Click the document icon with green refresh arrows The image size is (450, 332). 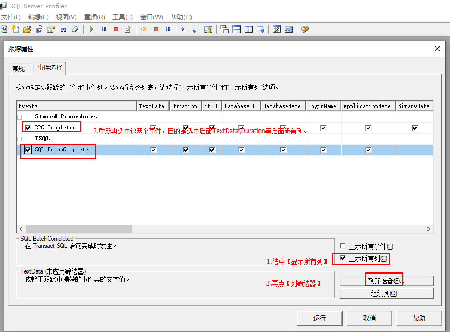(x=128, y=29)
